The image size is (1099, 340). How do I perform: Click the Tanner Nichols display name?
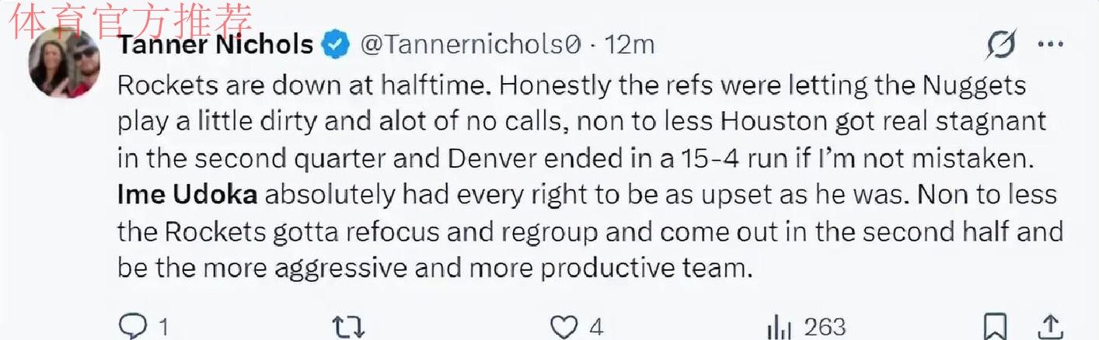point(215,44)
